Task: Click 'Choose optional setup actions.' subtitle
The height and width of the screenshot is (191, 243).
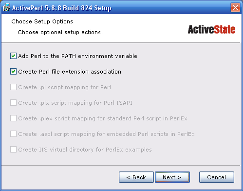Action: click(60, 32)
